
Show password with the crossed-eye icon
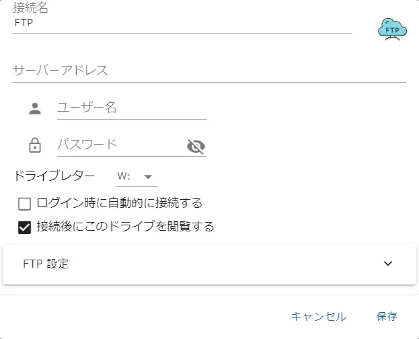pos(196,147)
